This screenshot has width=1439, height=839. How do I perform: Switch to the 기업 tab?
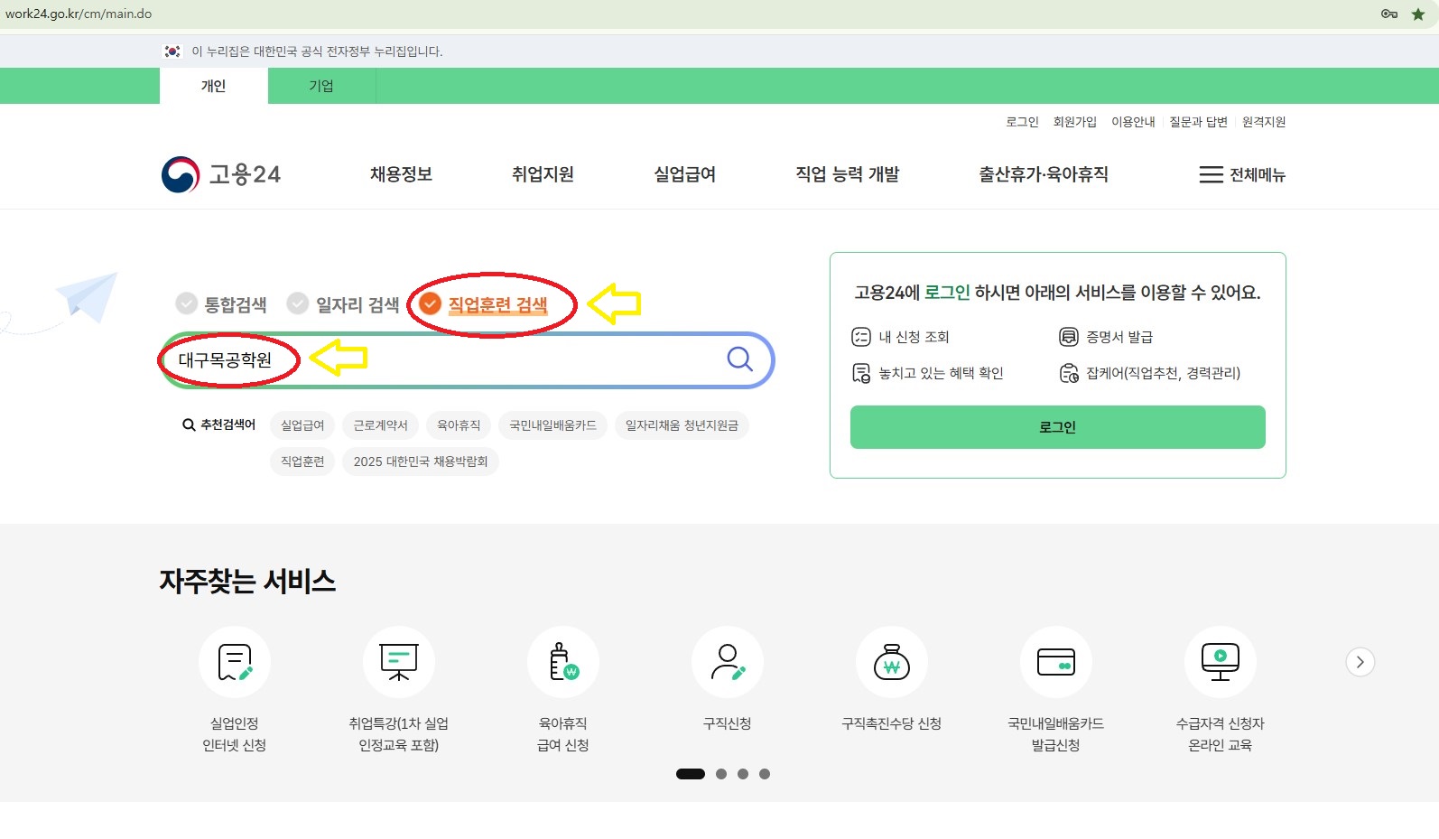coord(321,86)
